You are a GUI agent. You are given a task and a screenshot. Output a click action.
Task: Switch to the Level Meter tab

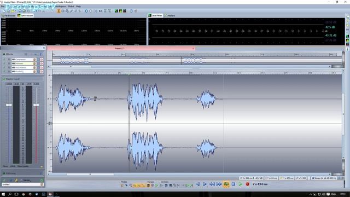point(155,15)
